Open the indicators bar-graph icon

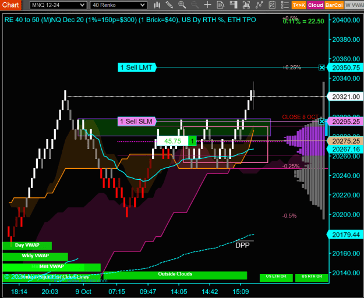(x=246, y=5)
